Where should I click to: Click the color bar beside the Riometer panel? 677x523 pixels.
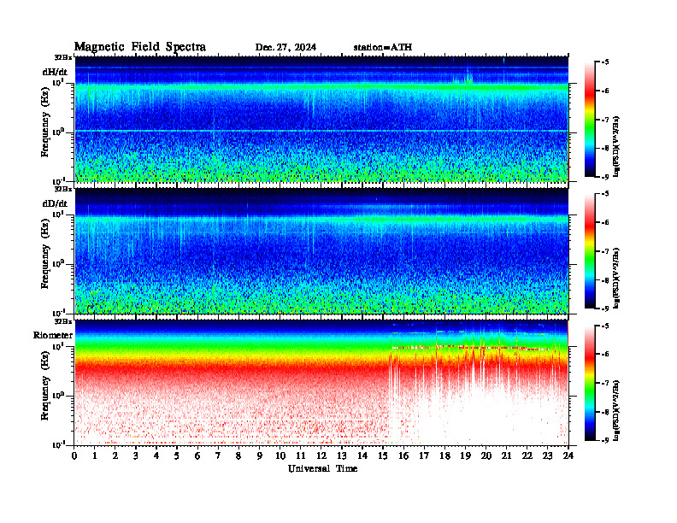(x=590, y=383)
